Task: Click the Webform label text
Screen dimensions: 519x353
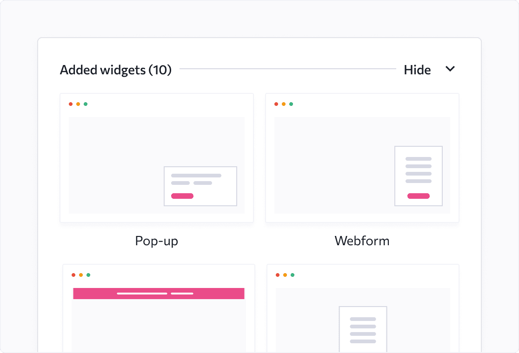Action: point(362,241)
